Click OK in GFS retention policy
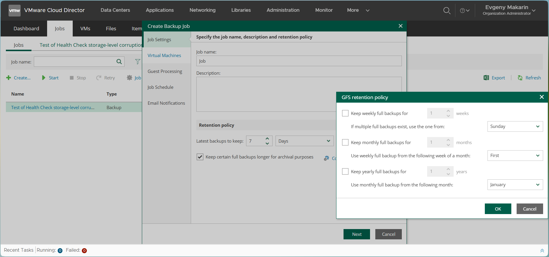The height and width of the screenshot is (257, 549). point(498,209)
